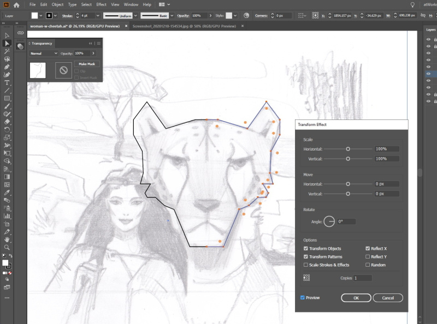The height and width of the screenshot is (324, 437).
Task: Click the Horizontal Scale slider
Action: coord(347,148)
